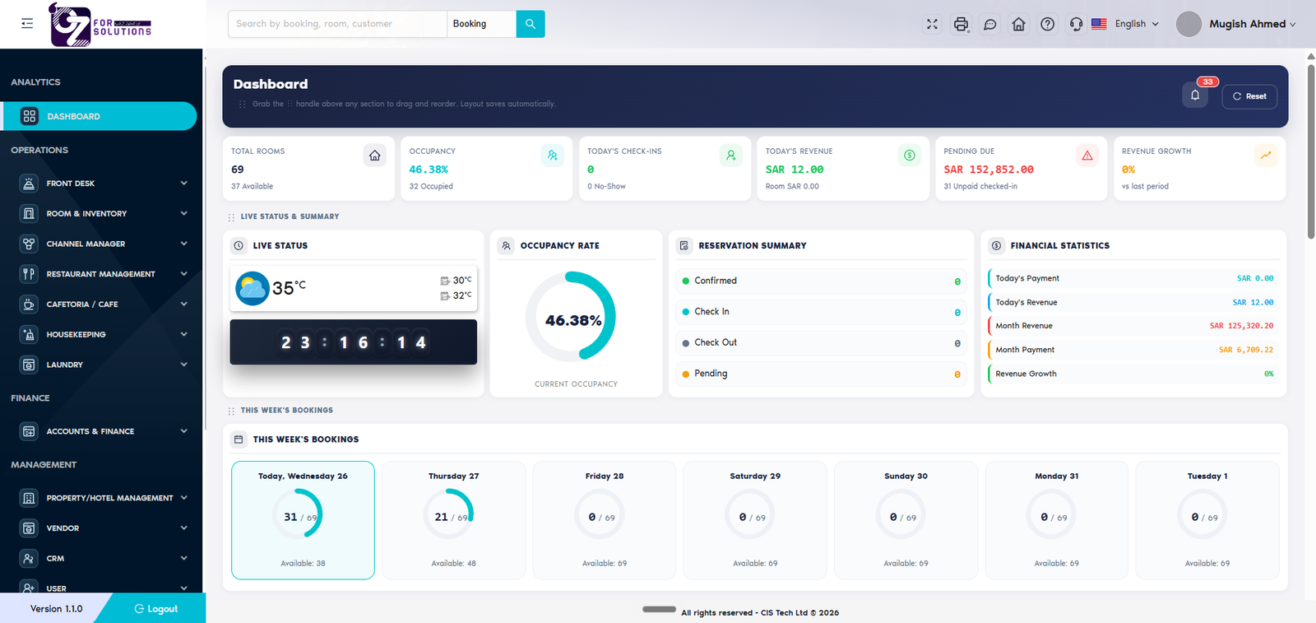Click the printer icon in the header
Image resolution: width=1316 pixels, height=623 pixels.
[x=961, y=24]
